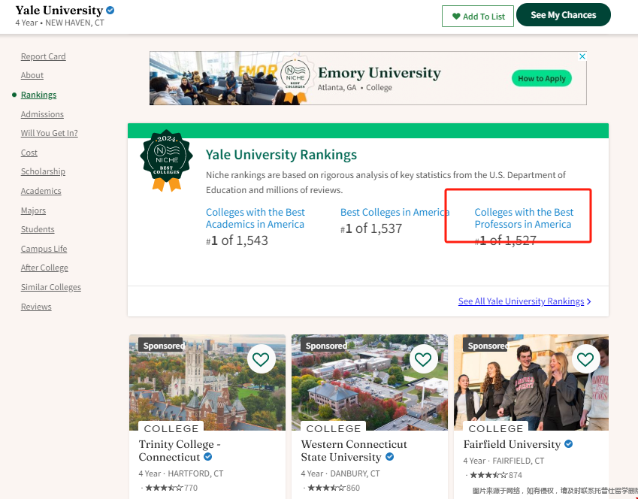This screenshot has width=638, height=499.
Task: Click See All Yale University Rankings
Action: click(521, 301)
